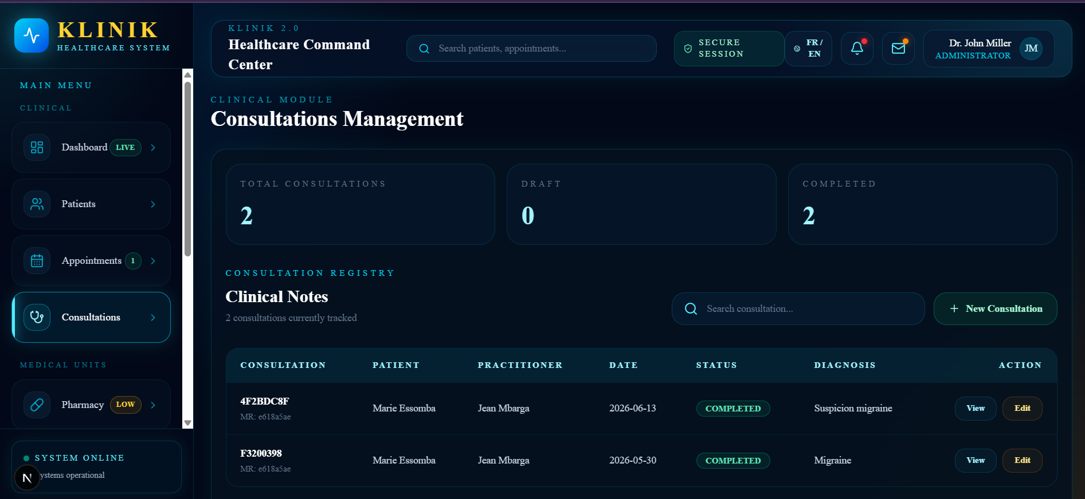Click the Patients people icon
1085x499 pixels.
click(37, 204)
